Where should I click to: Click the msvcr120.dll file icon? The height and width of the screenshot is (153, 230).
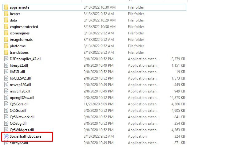pos(6,91)
